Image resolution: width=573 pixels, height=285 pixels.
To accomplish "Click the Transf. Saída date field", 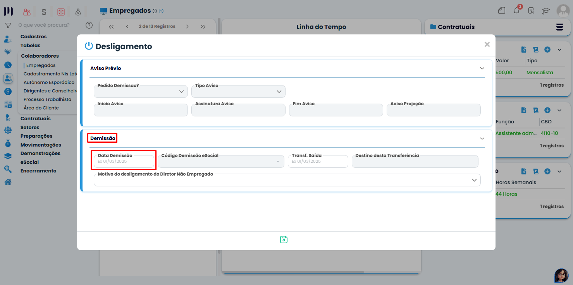I will [318, 161].
